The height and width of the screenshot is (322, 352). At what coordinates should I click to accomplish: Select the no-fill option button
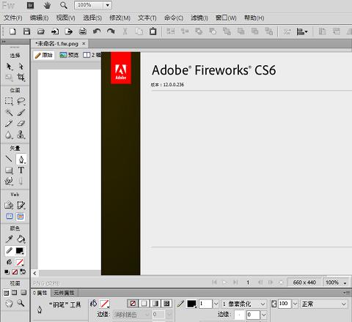pyautogui.click(x=133, y=303)
